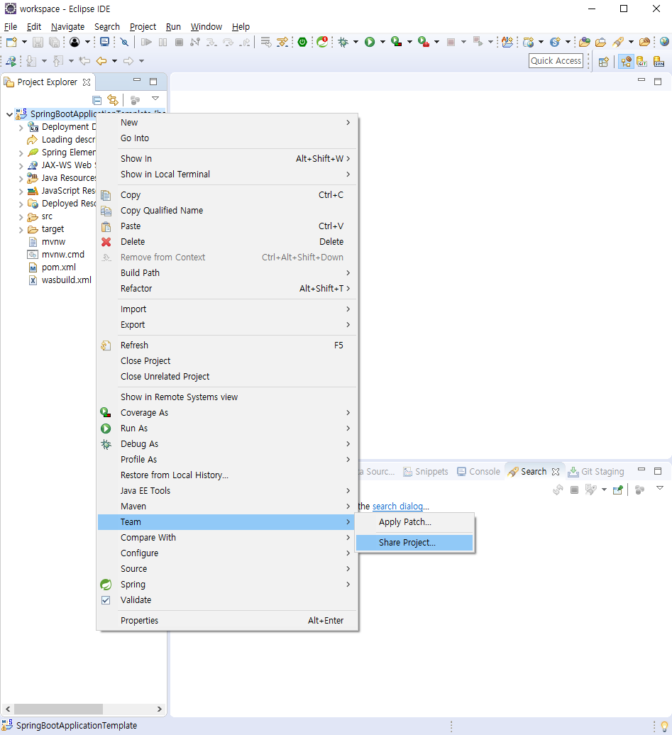Minimize the Project Explorer view
Viewport: 672px width, 735px height.
137,81
